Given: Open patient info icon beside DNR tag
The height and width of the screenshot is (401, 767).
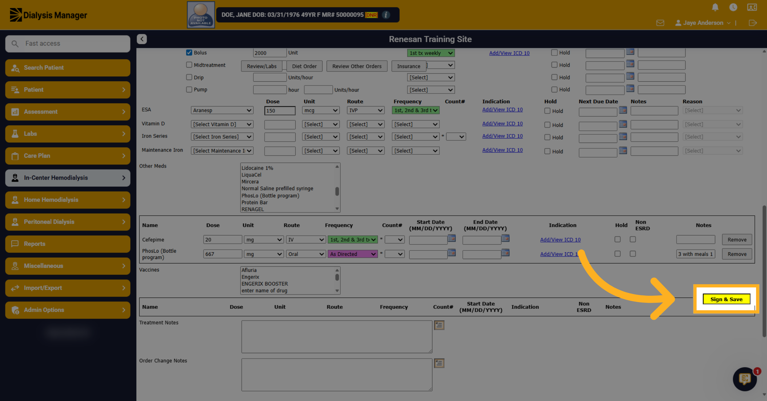Looking at the screenshot, I should 386,15.
